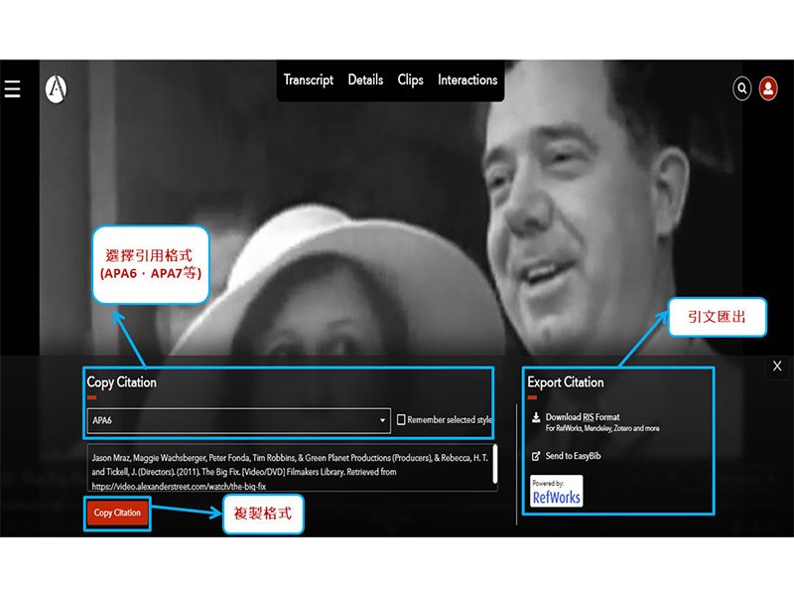Click the RefWorks logo
This screenshot has height=596, width=794.
pyautogui.click(x=557, y=492)
